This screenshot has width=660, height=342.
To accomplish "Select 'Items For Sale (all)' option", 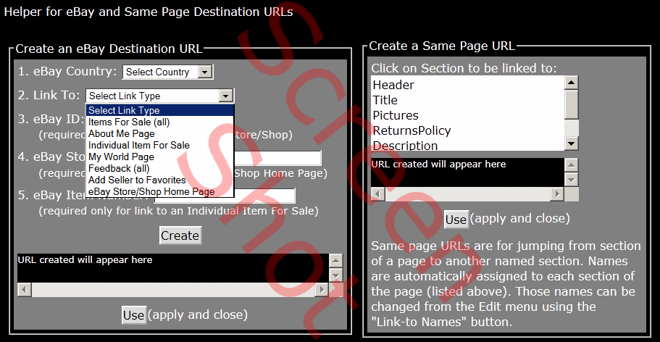I will click(159, 122).
